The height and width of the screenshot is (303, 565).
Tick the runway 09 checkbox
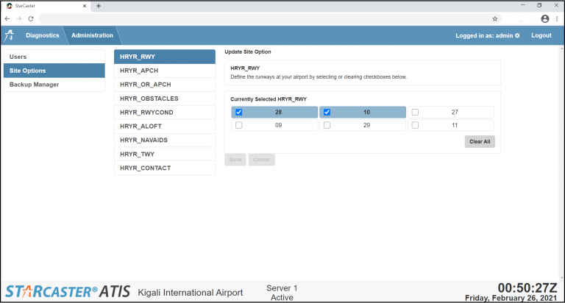click(238, 126)
